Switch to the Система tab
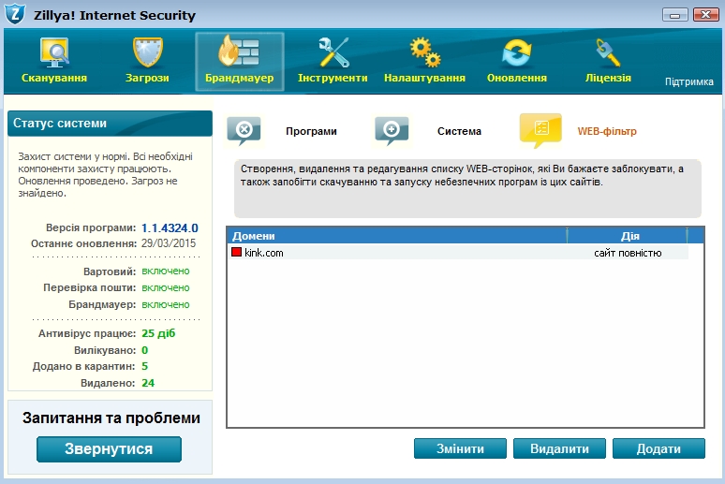Screen dimensions: 725x484 tap(459, 132)
